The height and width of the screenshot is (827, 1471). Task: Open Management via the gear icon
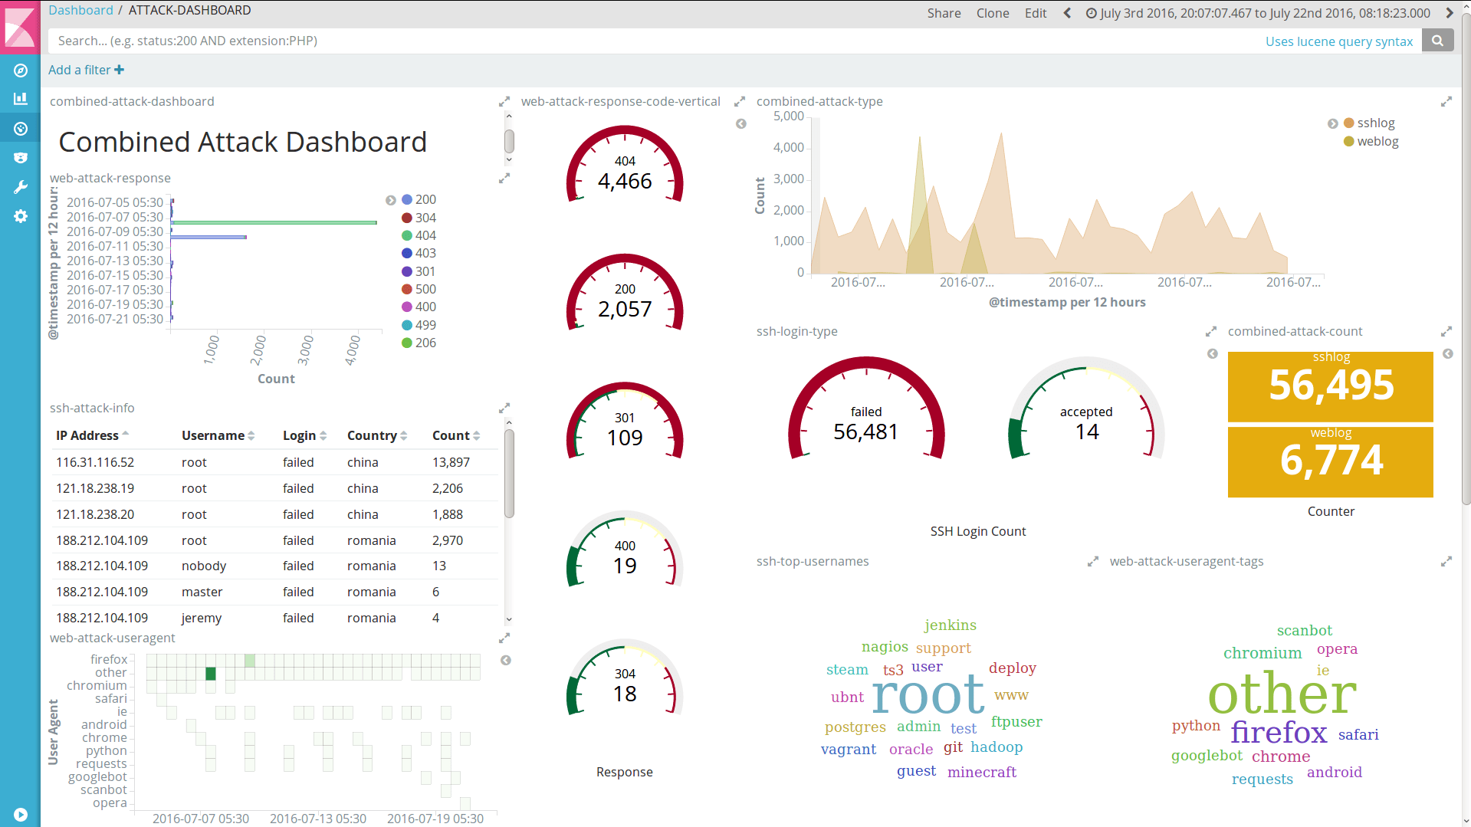point(20,216)
